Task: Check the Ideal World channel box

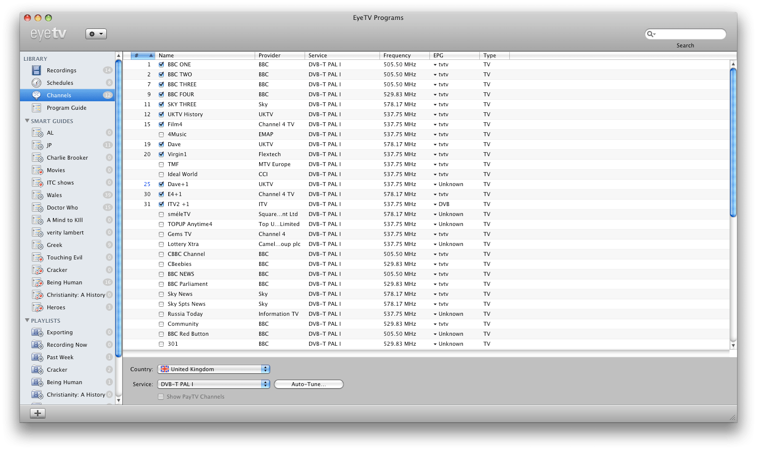Action: (161, 174)
